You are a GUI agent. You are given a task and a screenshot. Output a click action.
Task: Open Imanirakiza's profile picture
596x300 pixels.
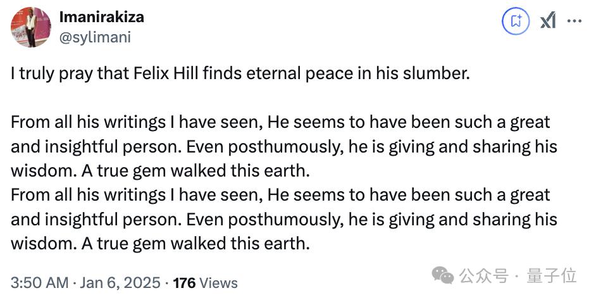click(x=31, y=27)
